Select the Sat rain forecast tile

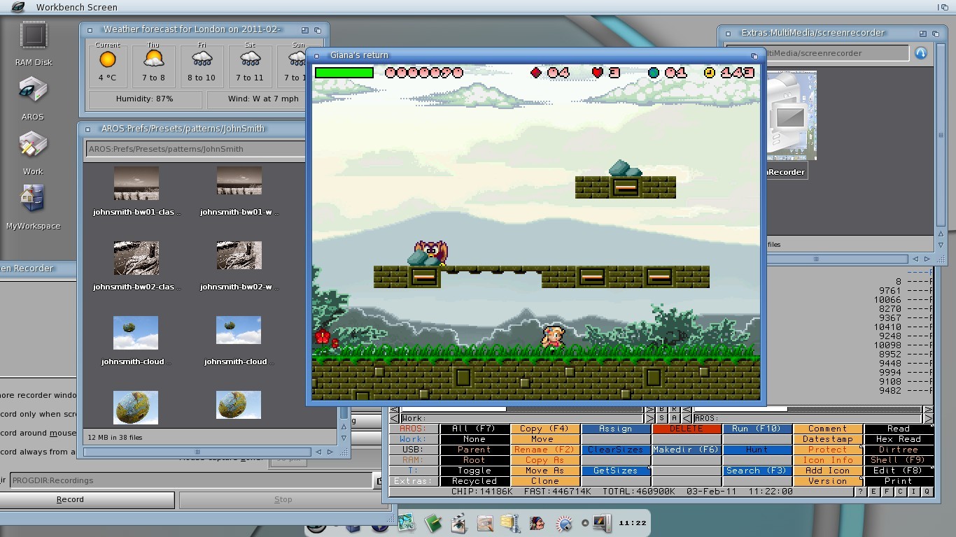(250, 65)
